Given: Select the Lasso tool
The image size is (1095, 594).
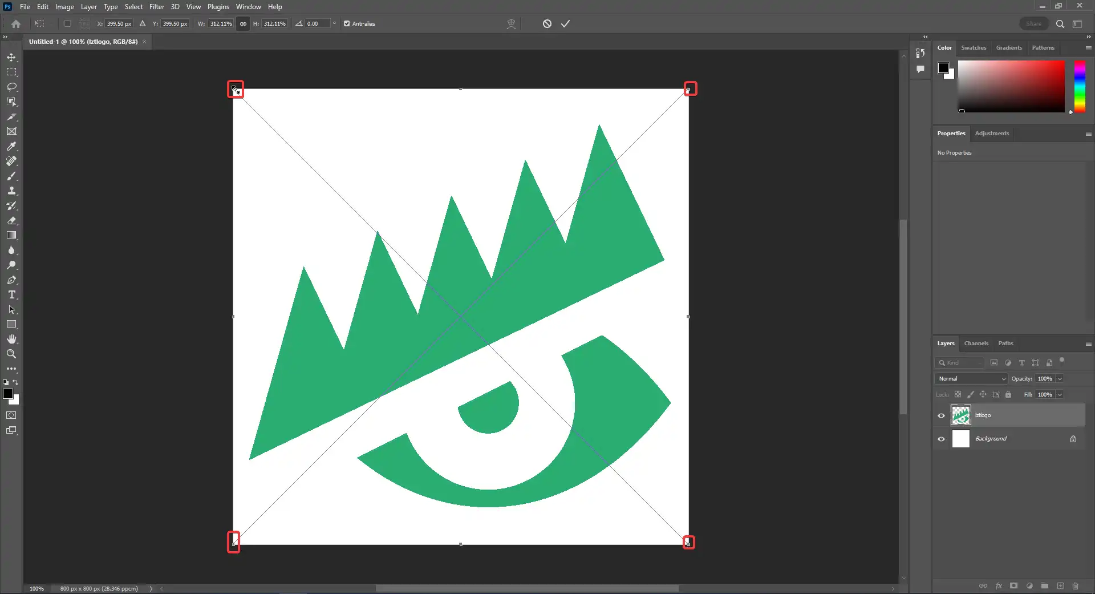Looking at the screenshot, I should pos(11,87).
